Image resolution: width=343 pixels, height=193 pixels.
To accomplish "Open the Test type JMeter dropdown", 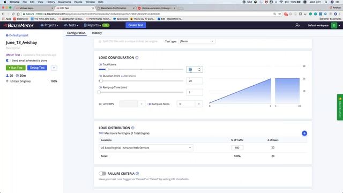I will click(197, 41).
